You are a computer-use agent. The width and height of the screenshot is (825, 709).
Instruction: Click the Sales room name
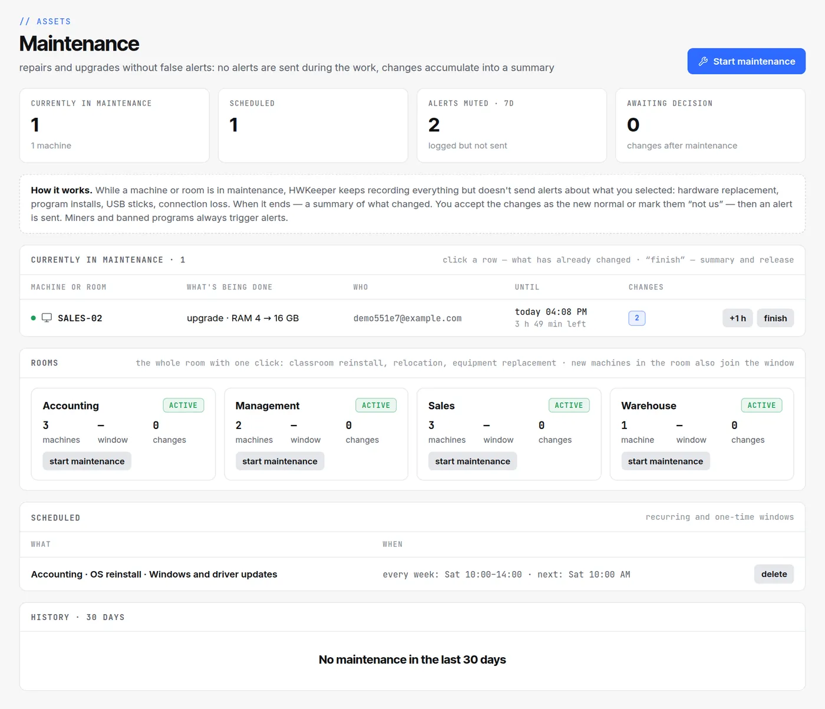(441, 405)
